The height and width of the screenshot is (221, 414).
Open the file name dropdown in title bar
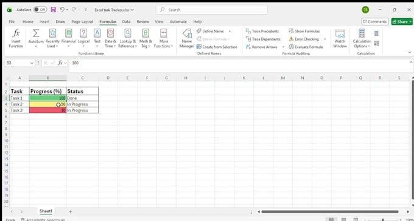132,10
